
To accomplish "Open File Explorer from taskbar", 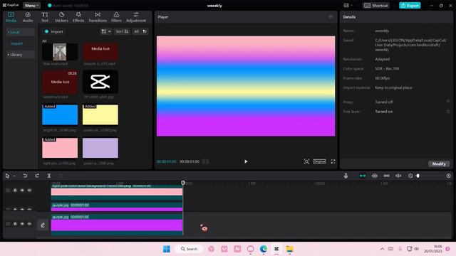I will click(290, 249).
